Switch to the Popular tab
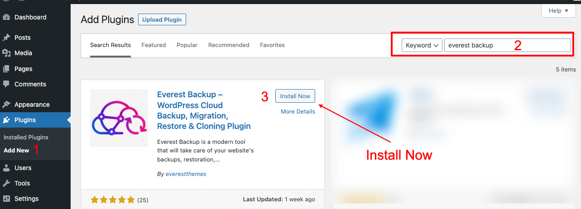Screen dimensions: 581x209 click(187, 45)
